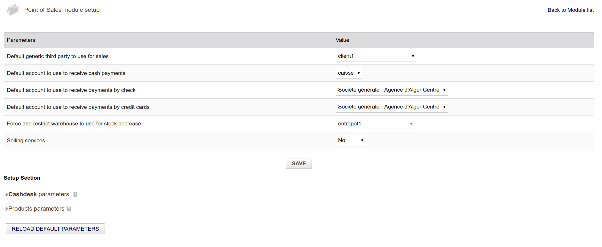Open the payments by check account dropdown
This screenshot has width=602, height=247.
pos(392,90)
